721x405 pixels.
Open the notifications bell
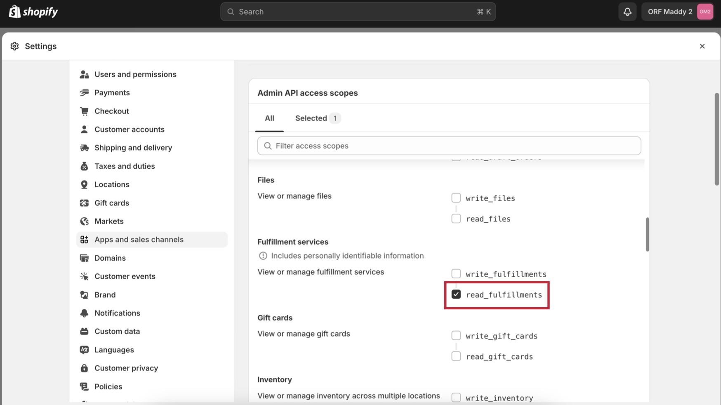[x=627, y=12]
